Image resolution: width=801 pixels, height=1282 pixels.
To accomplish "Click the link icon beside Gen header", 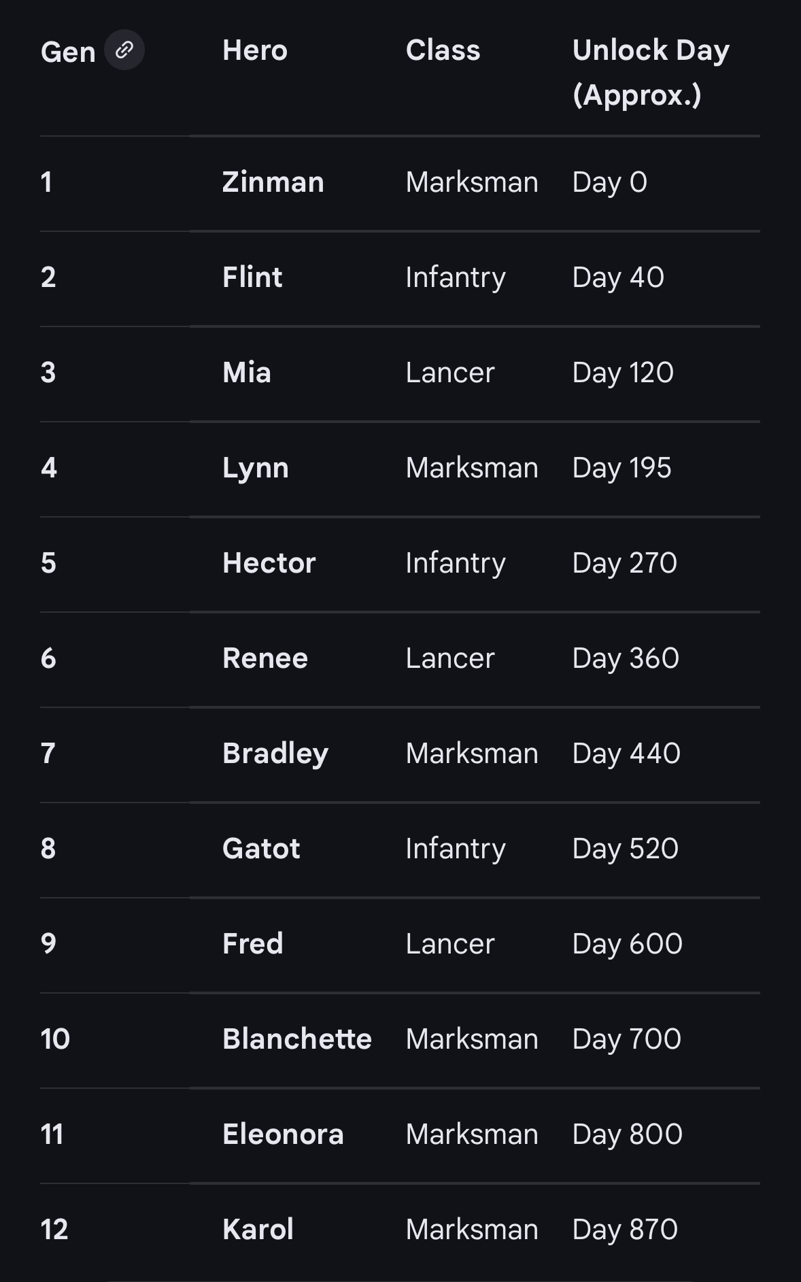I will tap(124, 50).
